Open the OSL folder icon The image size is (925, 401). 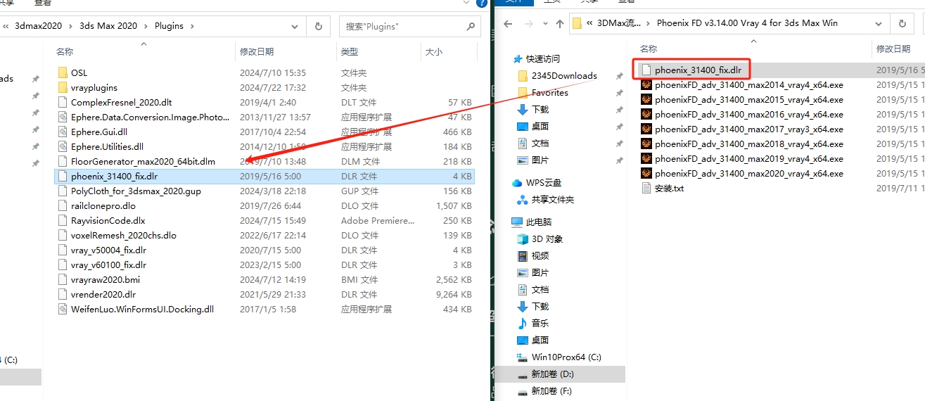62,72
